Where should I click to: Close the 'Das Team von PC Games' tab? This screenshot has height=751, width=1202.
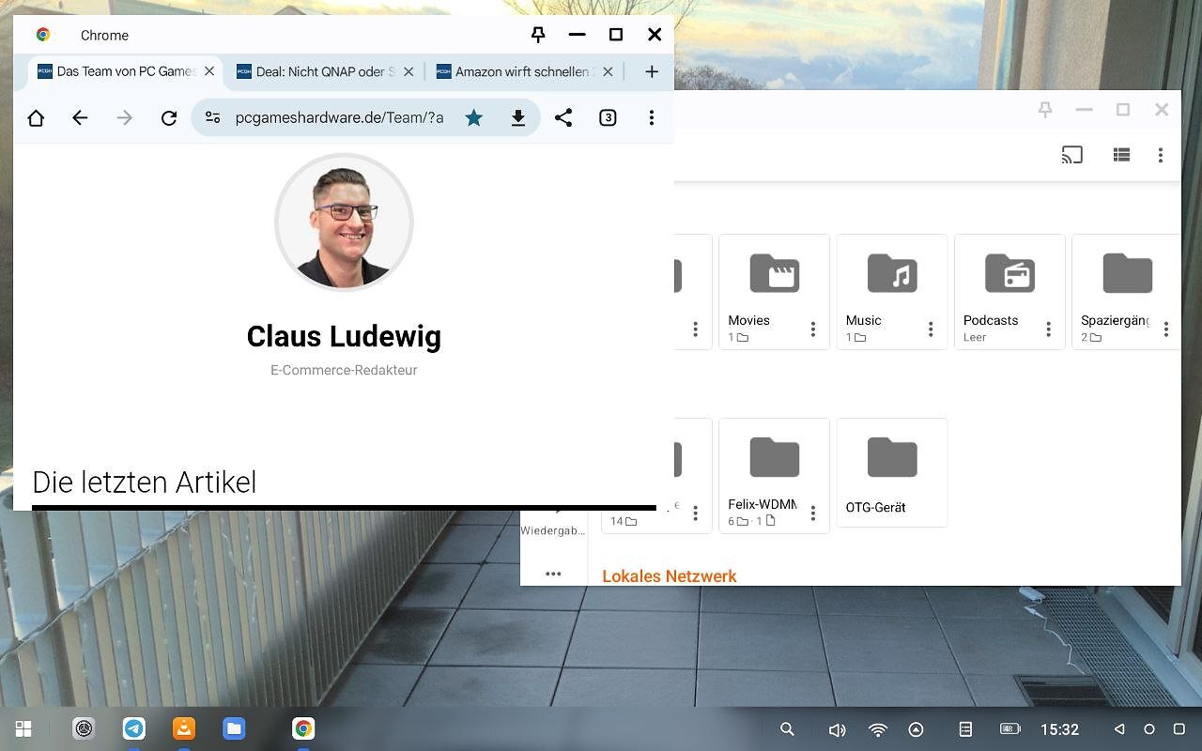(x=209, y=71)
